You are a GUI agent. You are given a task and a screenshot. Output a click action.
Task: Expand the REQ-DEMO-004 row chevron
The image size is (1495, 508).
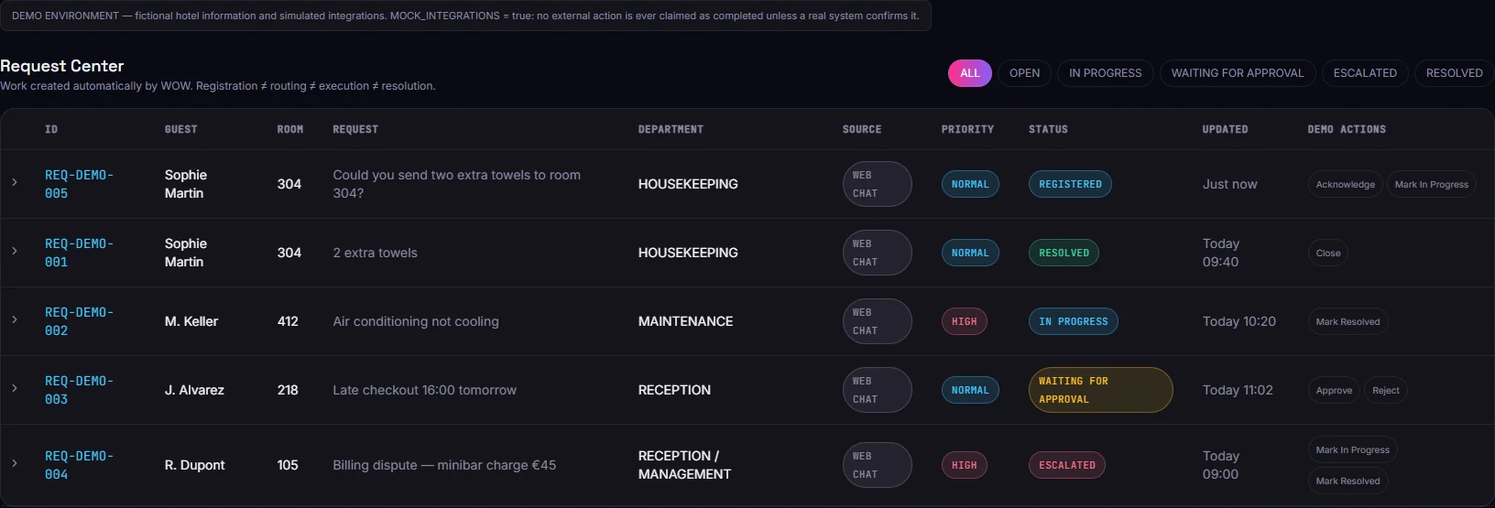pos(15,463)
